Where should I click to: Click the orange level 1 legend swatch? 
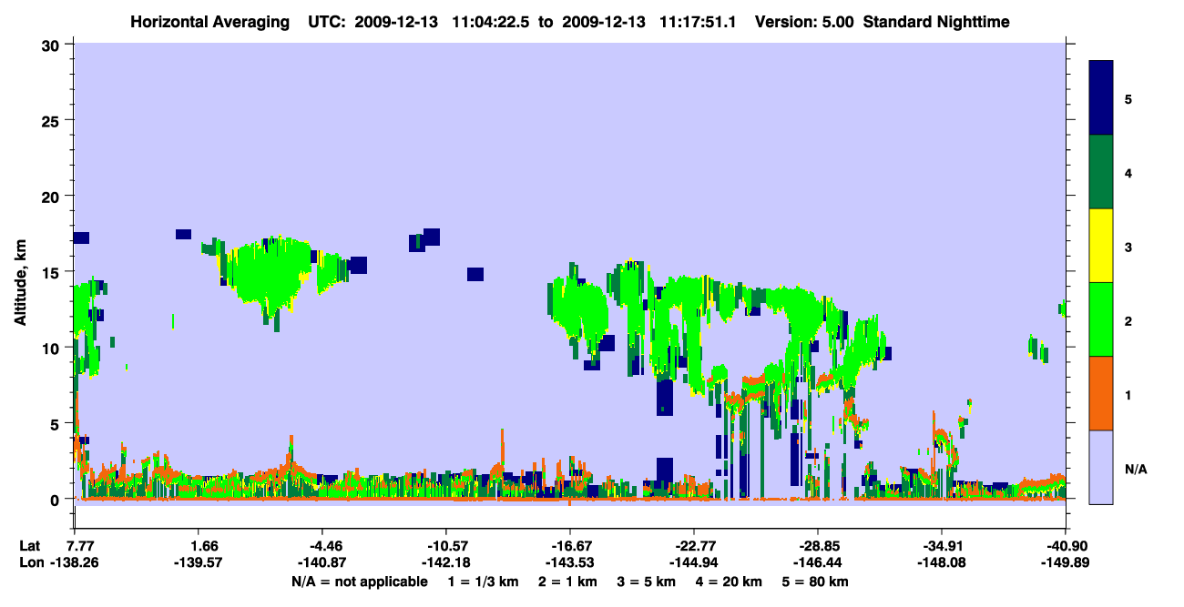coord(1101,393)
